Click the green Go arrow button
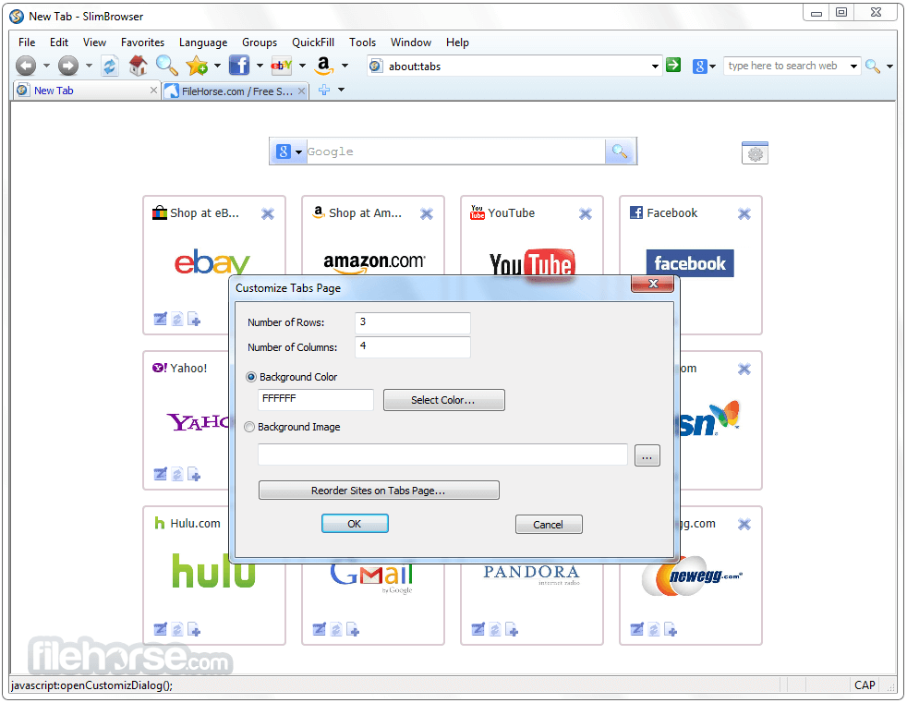The image size is (907, 703). click(x=673, y=65)
